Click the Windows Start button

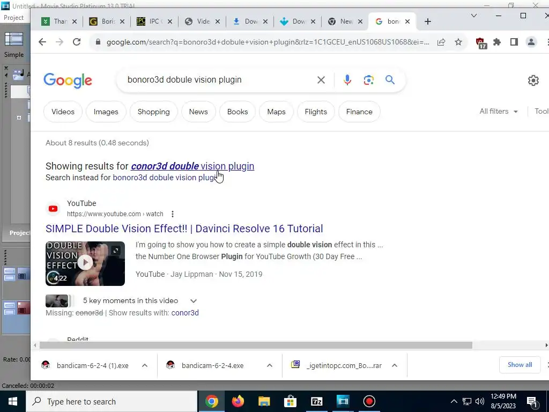tap(13, 401)
